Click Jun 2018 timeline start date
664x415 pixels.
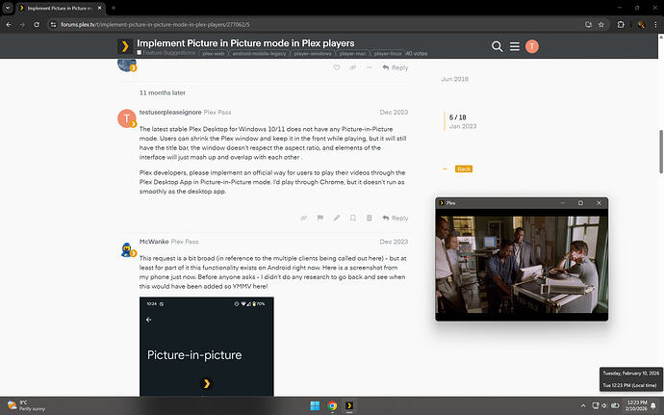[455, 79]
